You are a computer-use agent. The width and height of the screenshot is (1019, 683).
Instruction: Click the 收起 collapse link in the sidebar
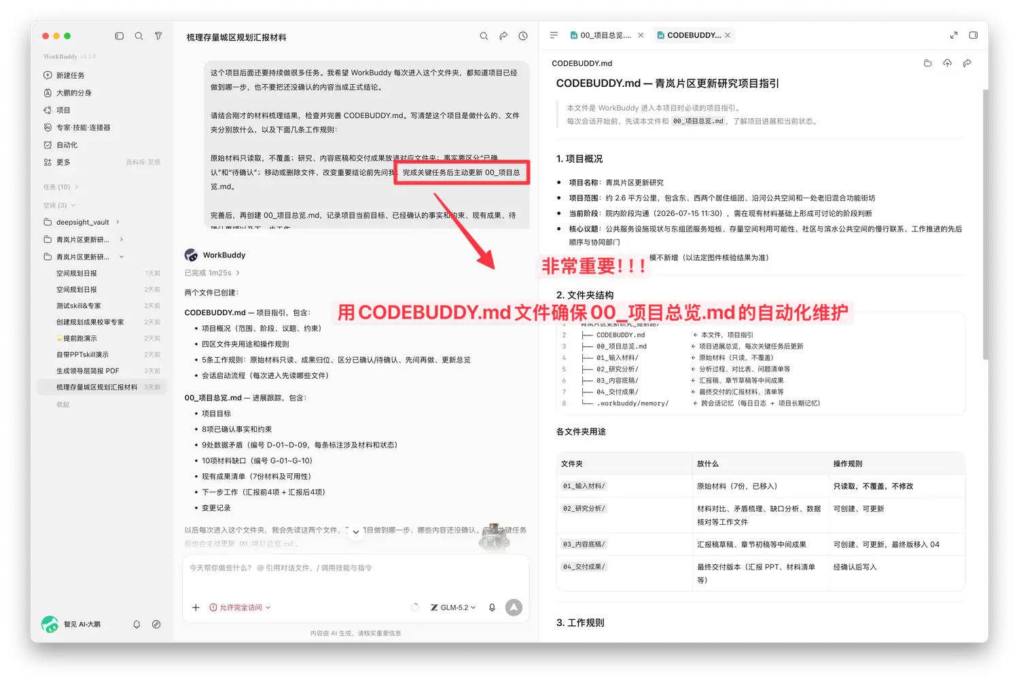[x=62, y=404]
